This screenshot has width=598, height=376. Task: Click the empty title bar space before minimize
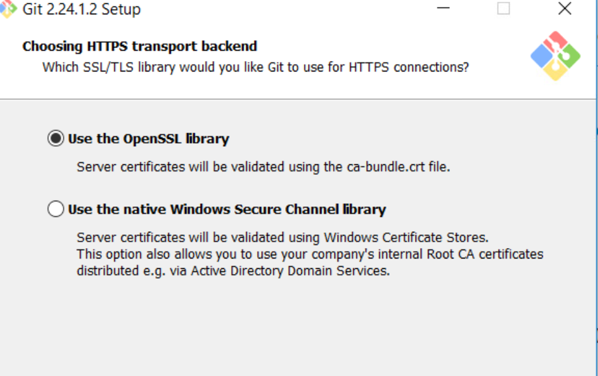tap(292, 9)
